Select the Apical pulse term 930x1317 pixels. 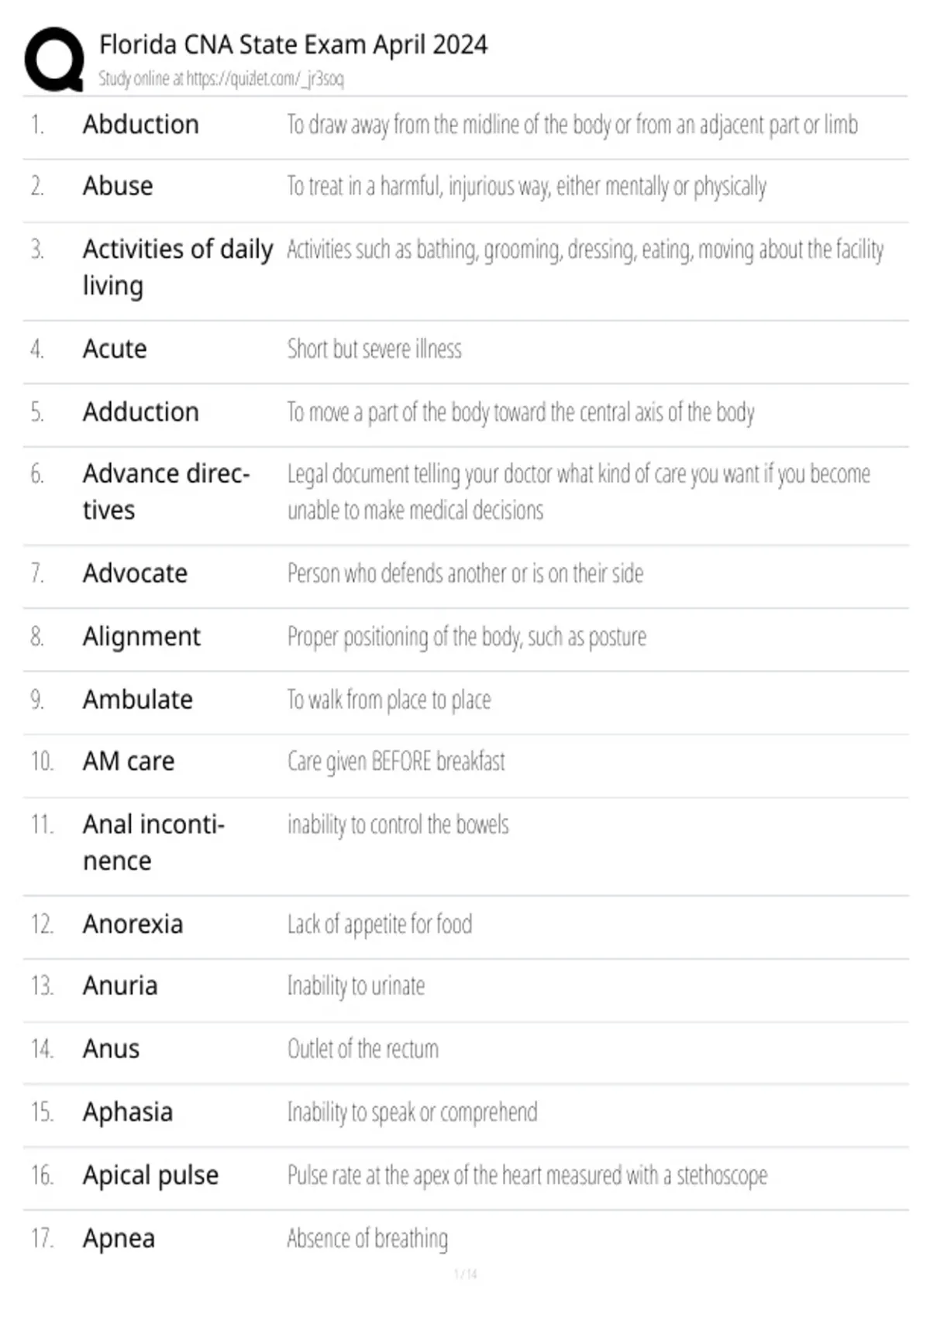[151, 1176]
